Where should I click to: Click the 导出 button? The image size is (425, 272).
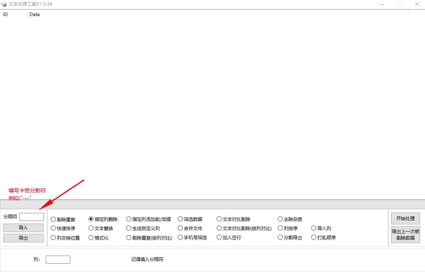click(x=23, y=238)
